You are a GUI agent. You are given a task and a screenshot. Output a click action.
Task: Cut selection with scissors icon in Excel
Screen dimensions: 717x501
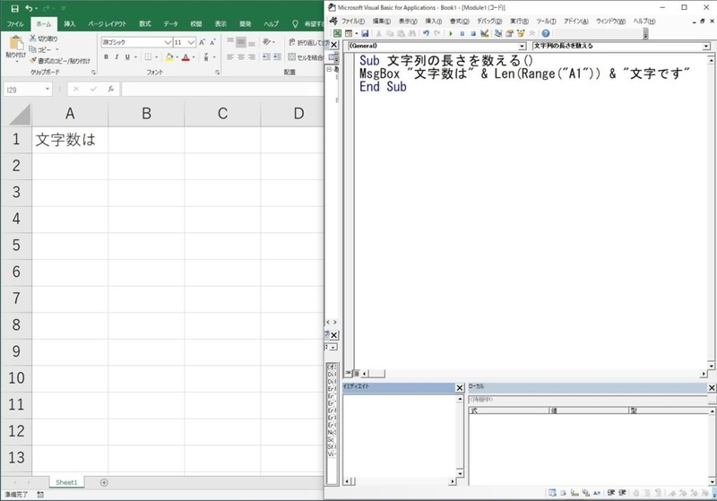pyautogui.click(x=33, y=39)
